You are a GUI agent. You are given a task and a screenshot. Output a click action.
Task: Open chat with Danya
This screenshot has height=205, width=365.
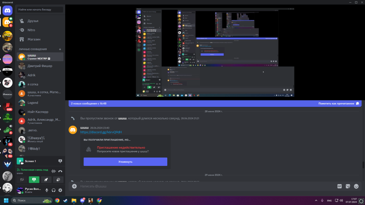click(x=40, y=139)
